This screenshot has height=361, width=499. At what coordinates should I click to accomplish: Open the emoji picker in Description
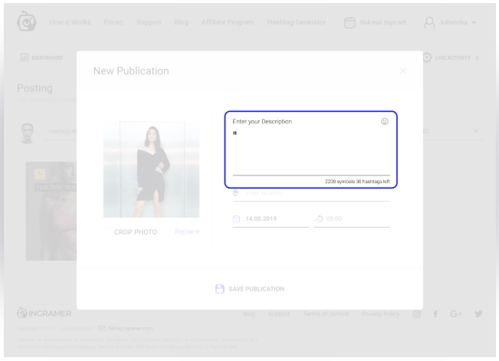tap(385, 121)
